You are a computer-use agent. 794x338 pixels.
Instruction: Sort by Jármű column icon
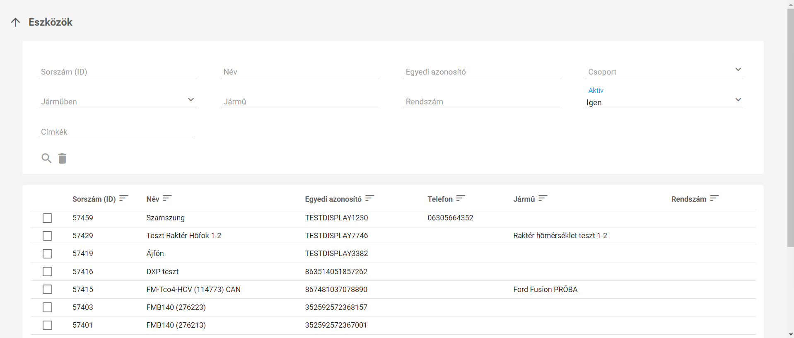pos(543,198)
